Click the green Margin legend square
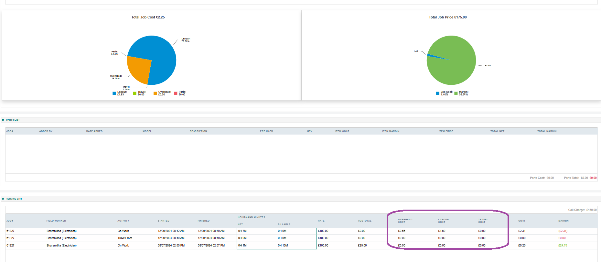This screenshot has width=601, height=262. 456,93
